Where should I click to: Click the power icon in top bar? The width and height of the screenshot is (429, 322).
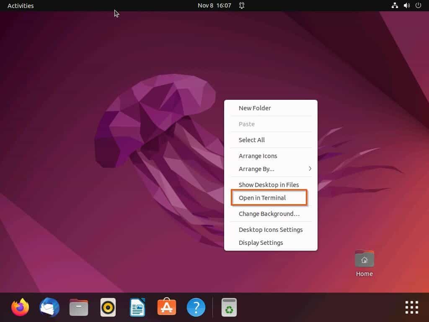[419, 5]
